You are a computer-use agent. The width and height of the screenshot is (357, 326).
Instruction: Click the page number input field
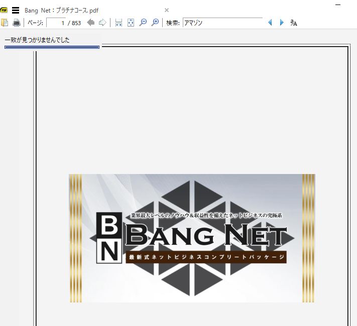(56, 23)
